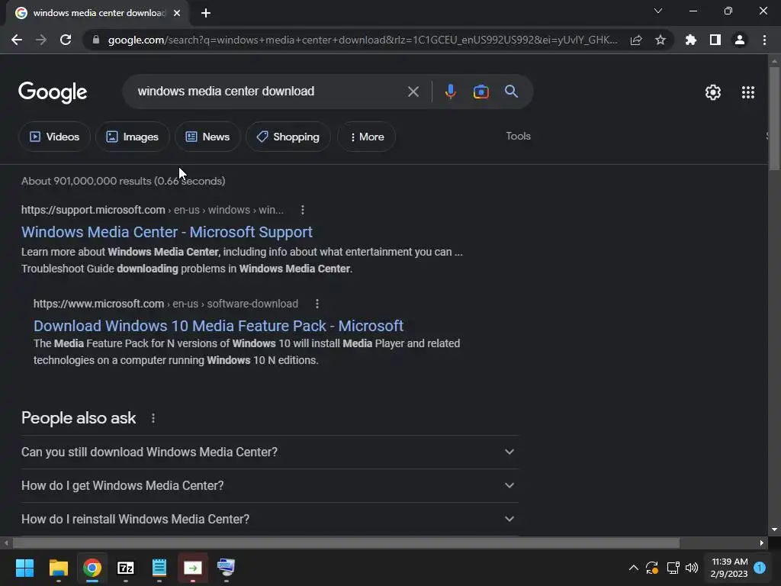Image resolution: width=781 pixels, height=586 pixels.
Task: Click the sync update tray icon
Action: tap(652, 568)
